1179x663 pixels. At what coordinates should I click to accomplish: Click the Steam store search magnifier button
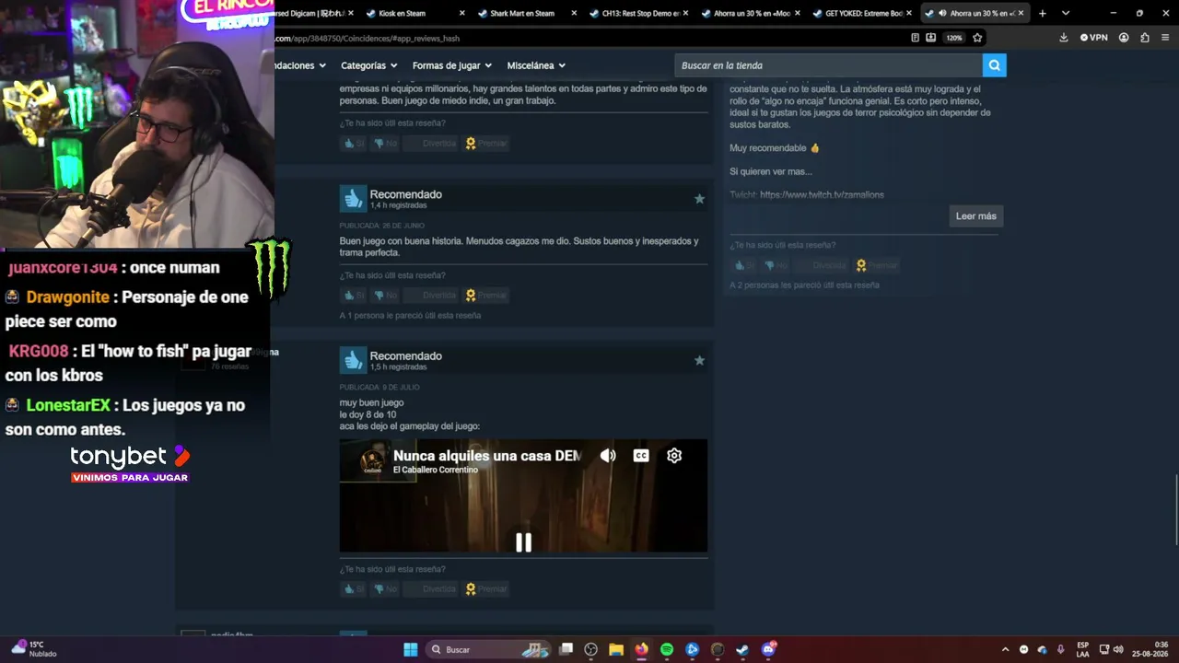pyautogui.click(x=994, y=65)
